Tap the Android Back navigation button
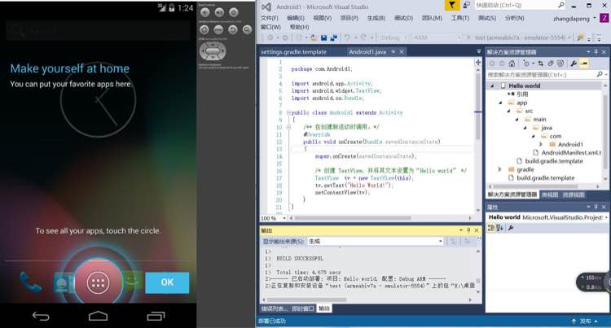611x328 pixels. (x=41, y=316)
